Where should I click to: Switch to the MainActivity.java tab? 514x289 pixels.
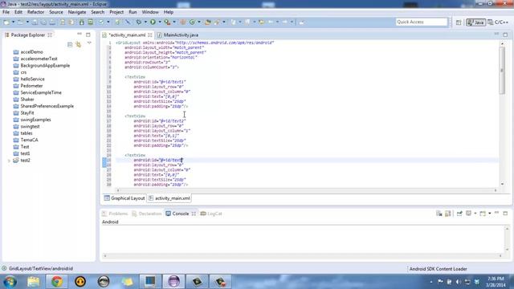(177, 35)
